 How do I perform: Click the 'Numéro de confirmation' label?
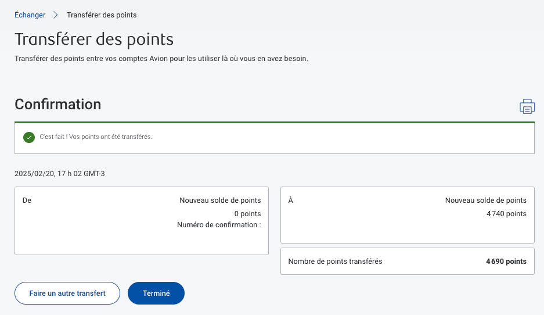(219, 225)
